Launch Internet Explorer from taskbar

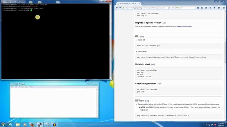tap(10, 125)
